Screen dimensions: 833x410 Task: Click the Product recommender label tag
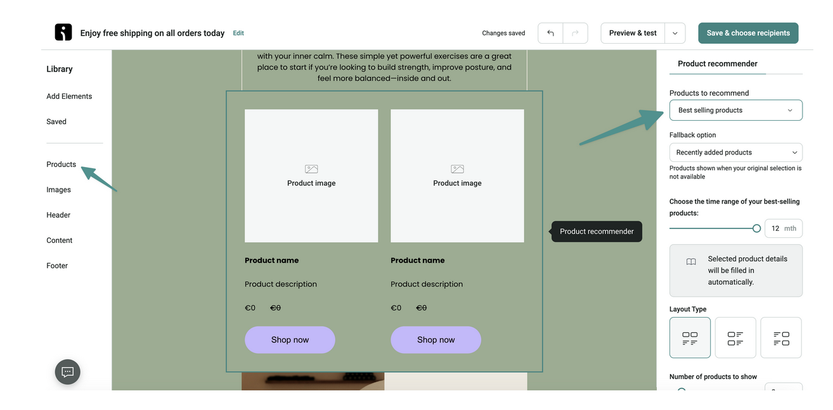pyautogui.click(x=596, y=232)
